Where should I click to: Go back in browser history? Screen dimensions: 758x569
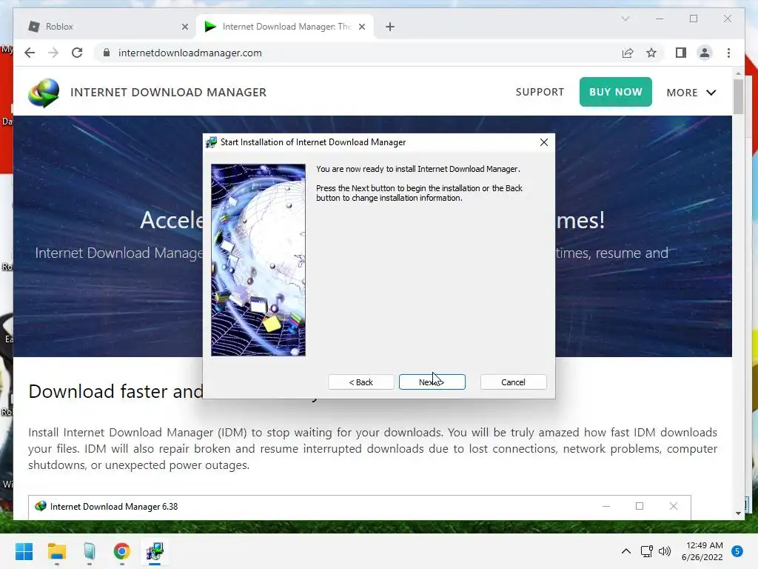pos(30,53)
